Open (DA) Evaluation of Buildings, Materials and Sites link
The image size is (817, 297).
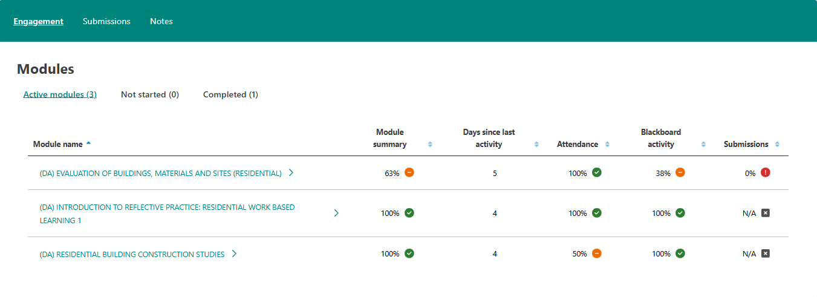coord(161,173)
